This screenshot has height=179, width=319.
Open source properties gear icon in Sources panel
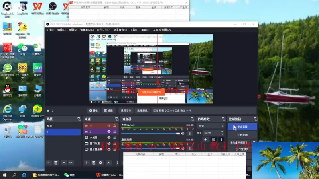tap(100, 163)
